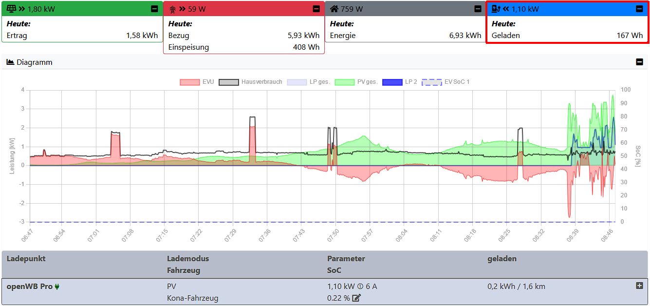Collapse the Diagramm panel

tap(639, 62)
